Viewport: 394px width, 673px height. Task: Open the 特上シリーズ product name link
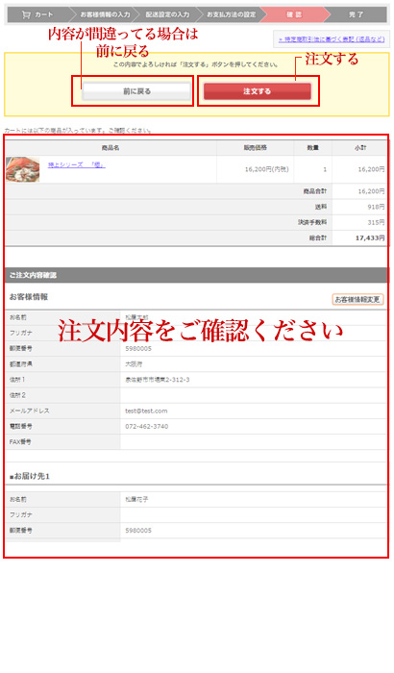(x=76, y=164)
